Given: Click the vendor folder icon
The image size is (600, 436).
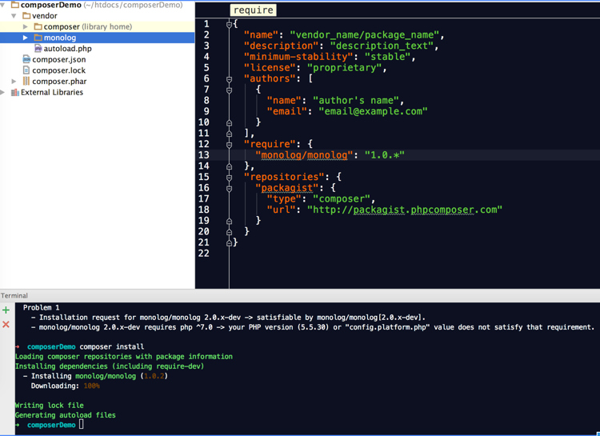Looking at the screenshot, I should [x=26, y=16].
